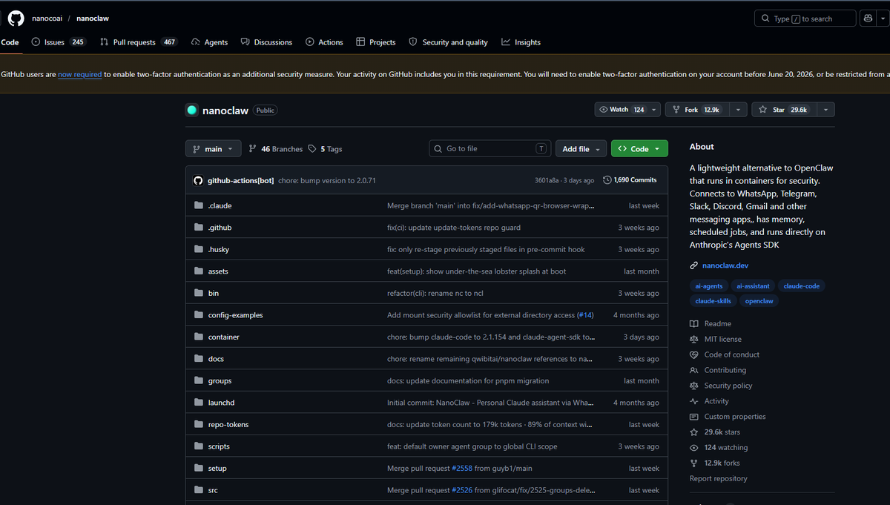
Task: Open the setup folder icon
Action: click(199, 468)
